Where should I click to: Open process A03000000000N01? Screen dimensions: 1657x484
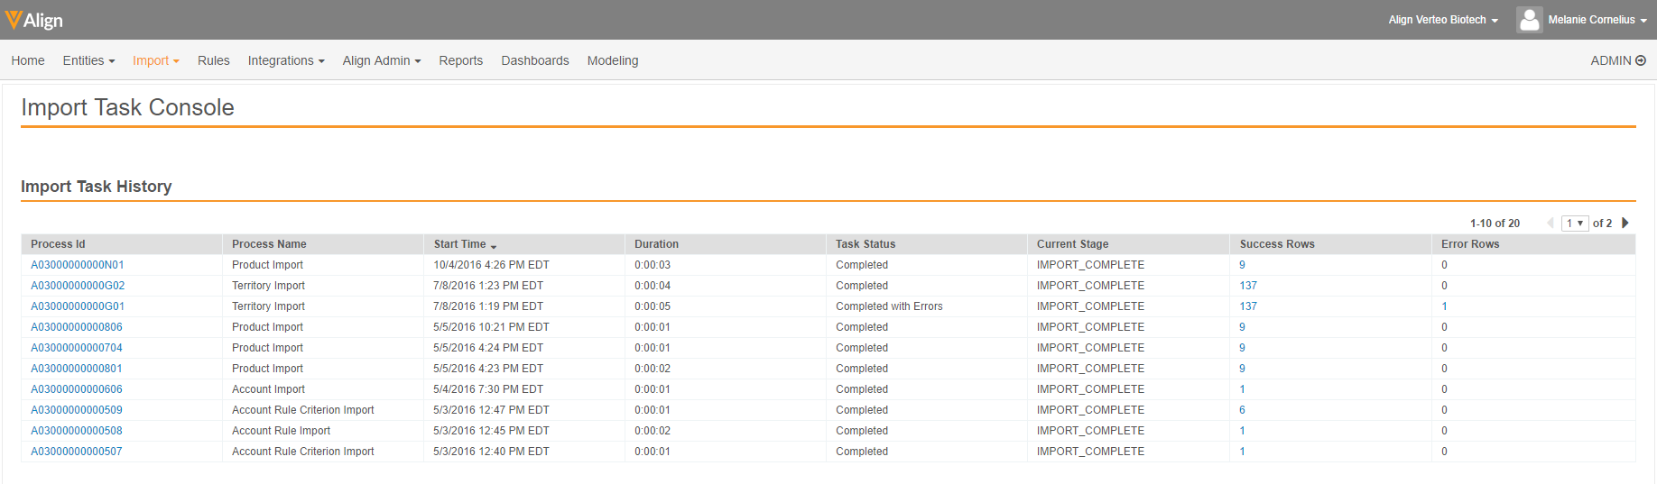78,265
